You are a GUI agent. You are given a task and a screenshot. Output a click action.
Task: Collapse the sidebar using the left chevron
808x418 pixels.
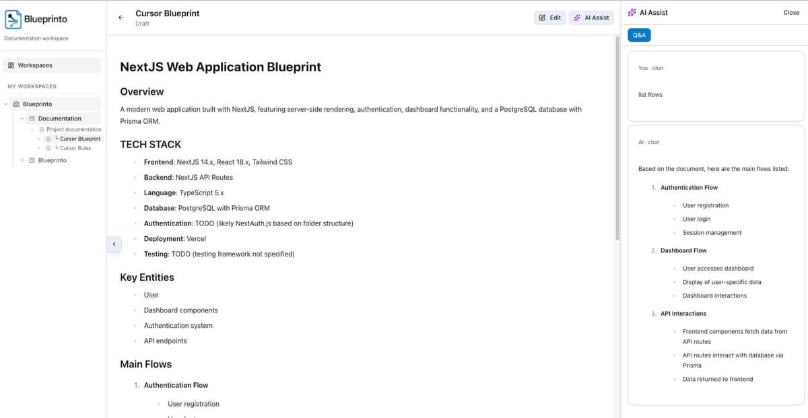114,244
